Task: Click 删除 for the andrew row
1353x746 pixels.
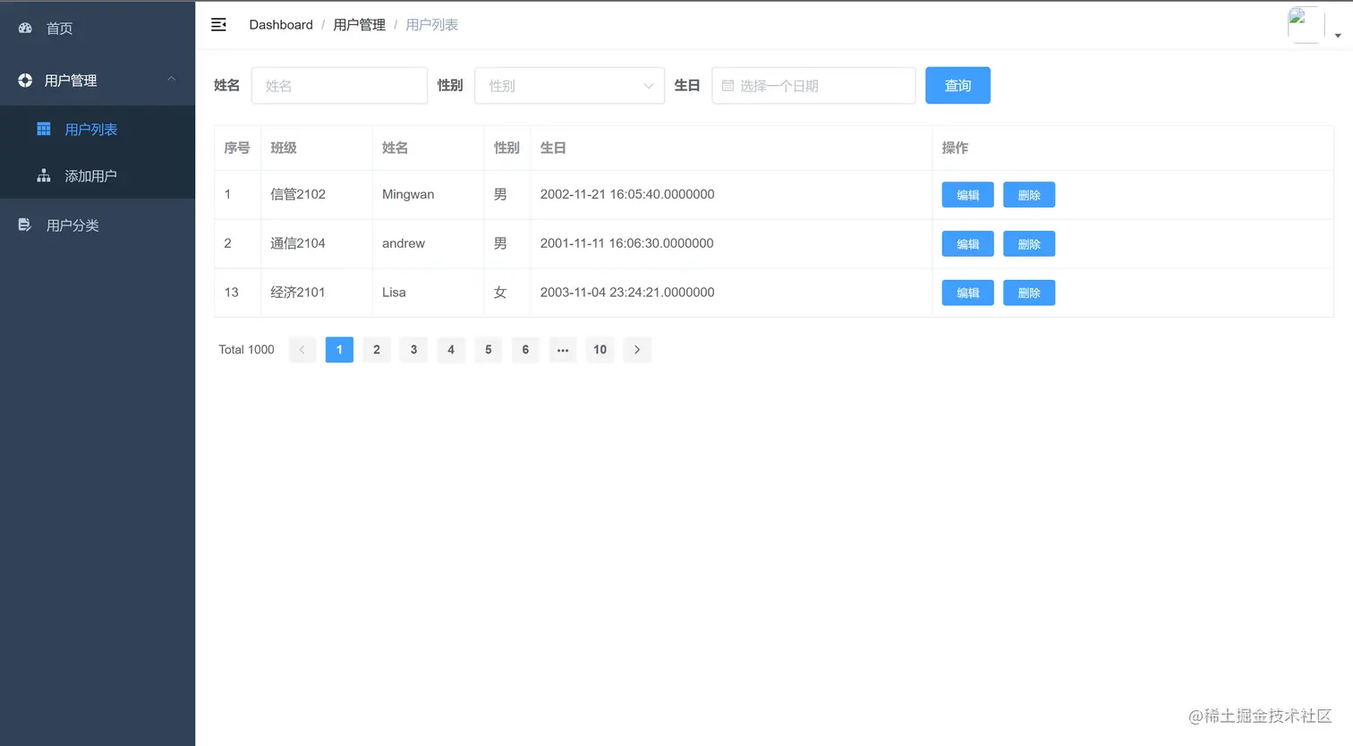Action: coord(1029,244)
